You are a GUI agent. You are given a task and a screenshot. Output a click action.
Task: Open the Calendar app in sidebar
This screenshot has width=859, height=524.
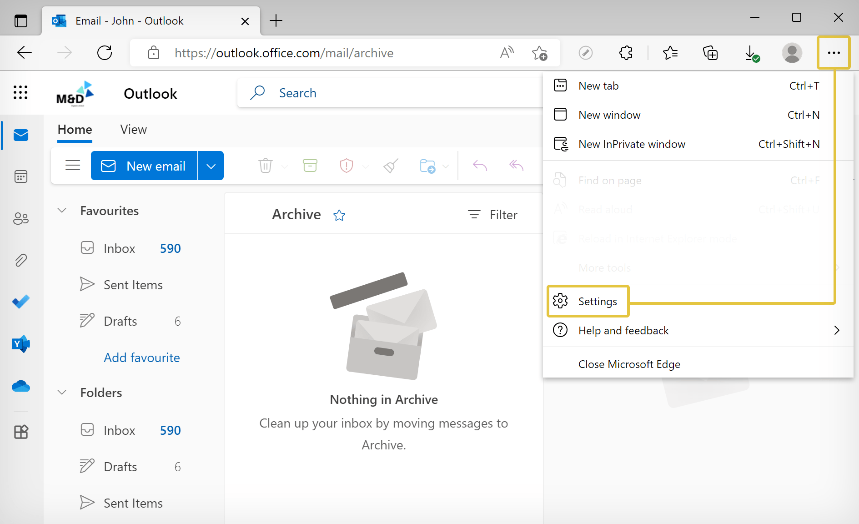pyautogui.click(x=21, y=176)
